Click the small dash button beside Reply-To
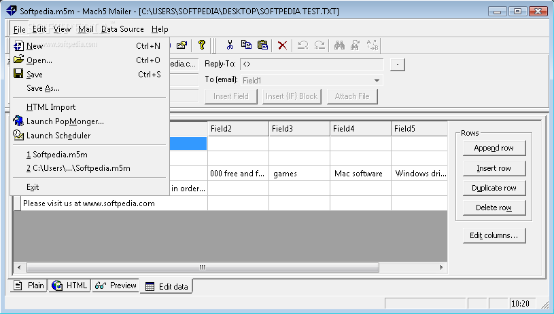554x314 pixels. (x=398, y=64)
